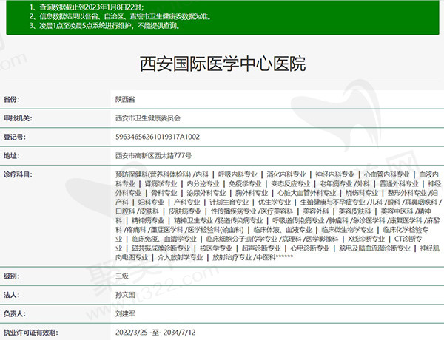Viewport: 444px width, 340px height.
Task: Click legal person name 孙文国
Action: (125, 295)
